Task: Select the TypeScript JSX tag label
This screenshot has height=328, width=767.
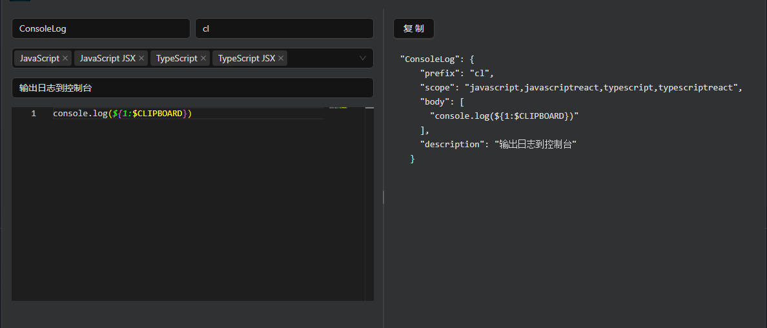Action: pyautogui.click(x=247, y=58)
